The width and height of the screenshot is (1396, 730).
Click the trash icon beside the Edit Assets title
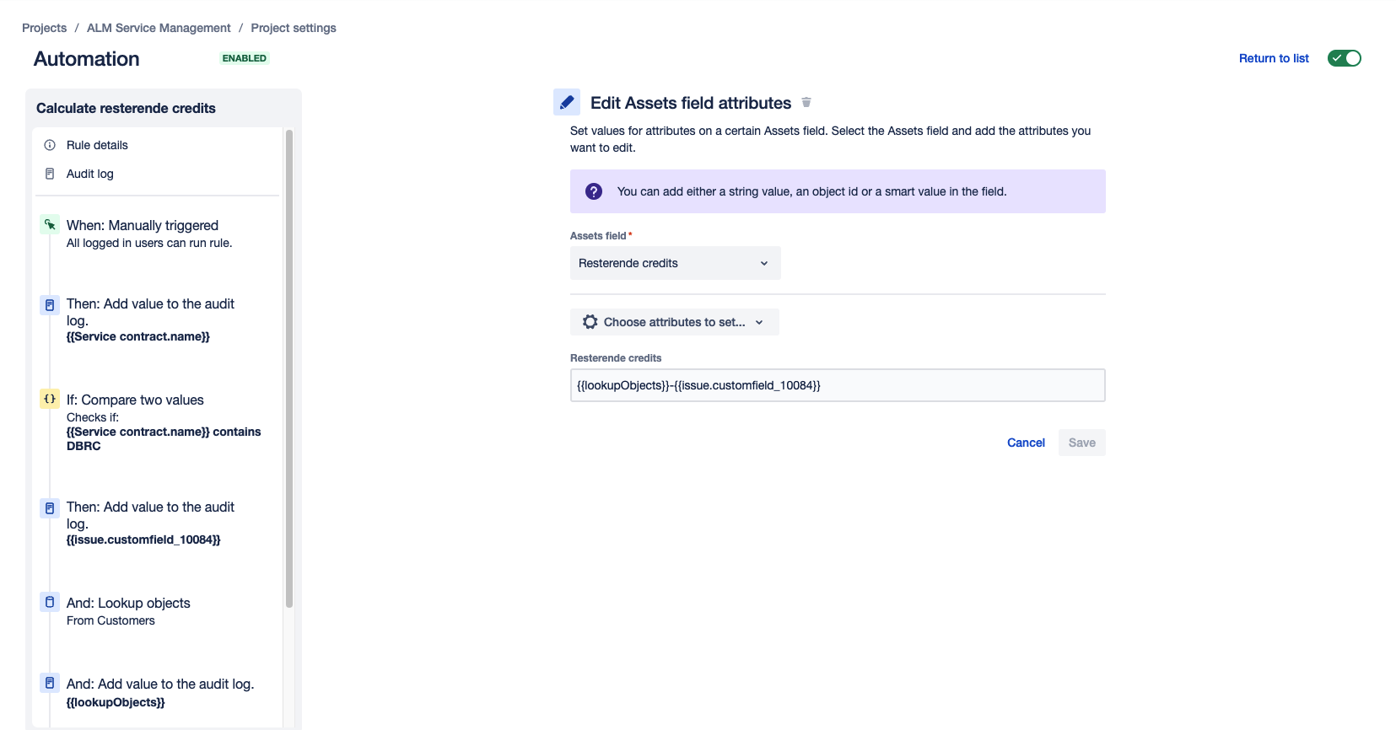click(806, 103)
